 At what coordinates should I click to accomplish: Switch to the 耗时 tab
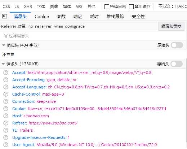pyautogui.click(x=94, y=17)
